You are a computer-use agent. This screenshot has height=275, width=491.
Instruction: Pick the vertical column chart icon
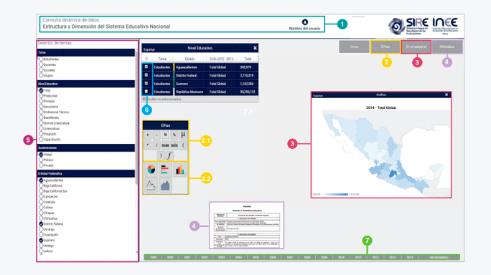coord(179,170)
